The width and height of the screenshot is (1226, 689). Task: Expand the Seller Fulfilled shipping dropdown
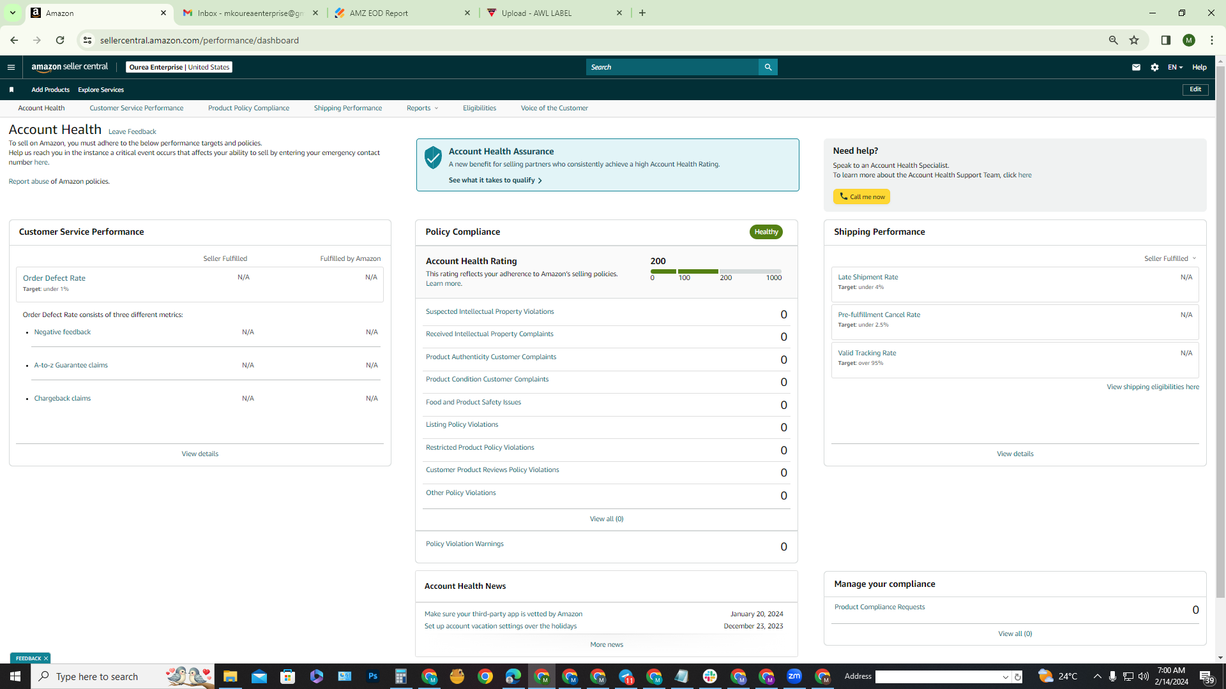pyautogui.click(x=1170, y=258)
